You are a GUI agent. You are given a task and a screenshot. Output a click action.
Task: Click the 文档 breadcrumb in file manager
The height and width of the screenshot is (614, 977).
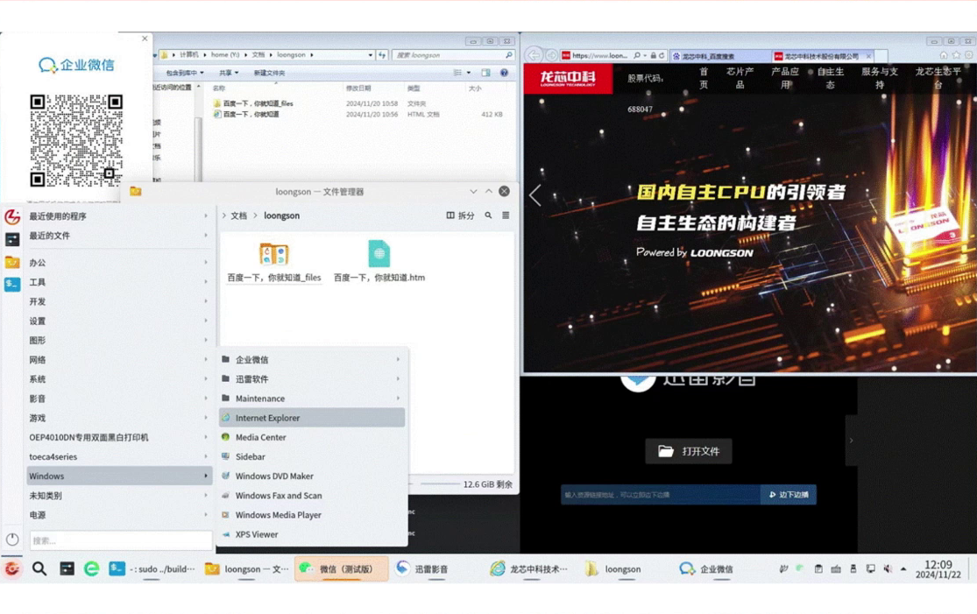tap(238, 215)
